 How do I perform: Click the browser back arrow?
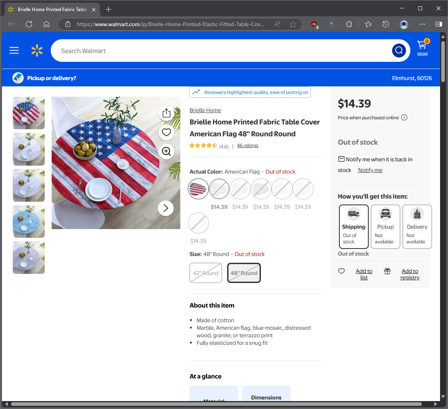[x=12, y=24]
